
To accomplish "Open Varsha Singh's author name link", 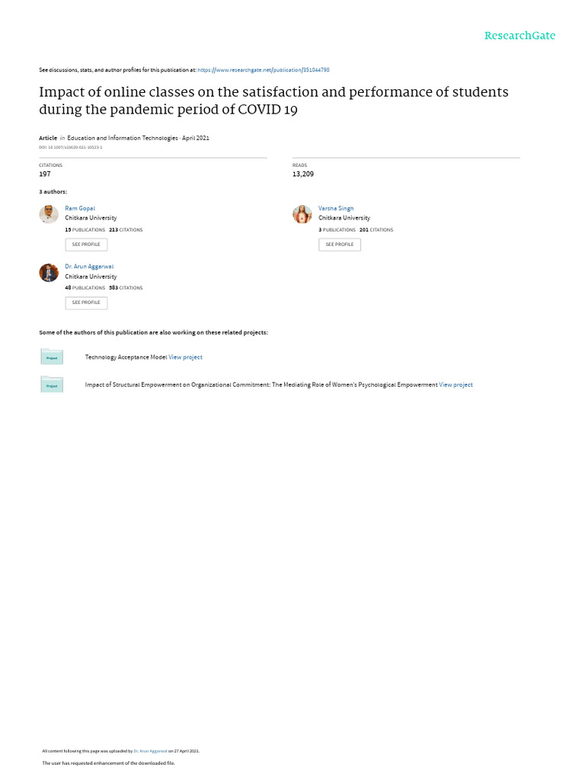I will point(336,208).
